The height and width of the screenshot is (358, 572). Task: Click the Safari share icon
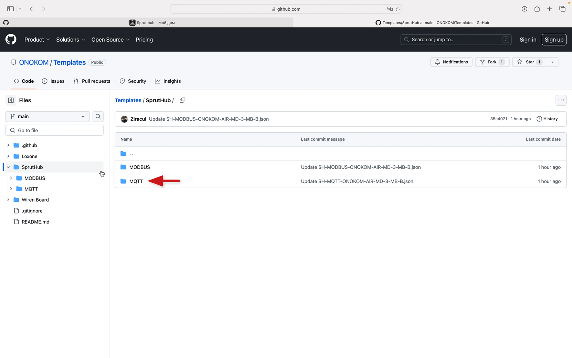tap(537, 9)
